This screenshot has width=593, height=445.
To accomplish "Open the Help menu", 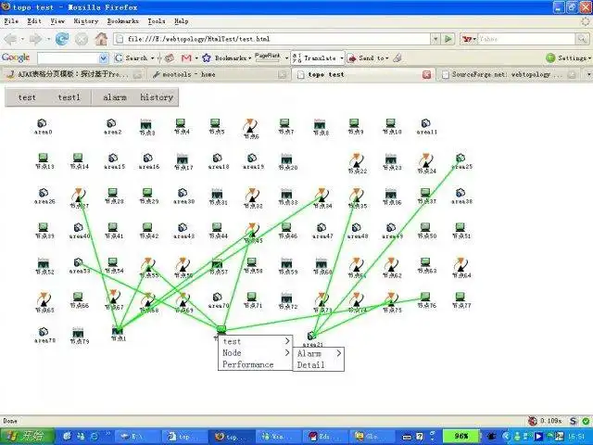I will click(x=182, y=21).
